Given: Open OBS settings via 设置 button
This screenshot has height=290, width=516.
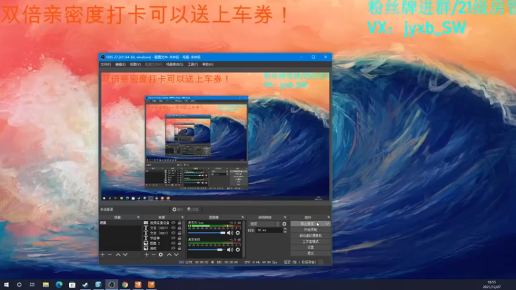Looking at the screenshot, I should (x=311, y=247).
